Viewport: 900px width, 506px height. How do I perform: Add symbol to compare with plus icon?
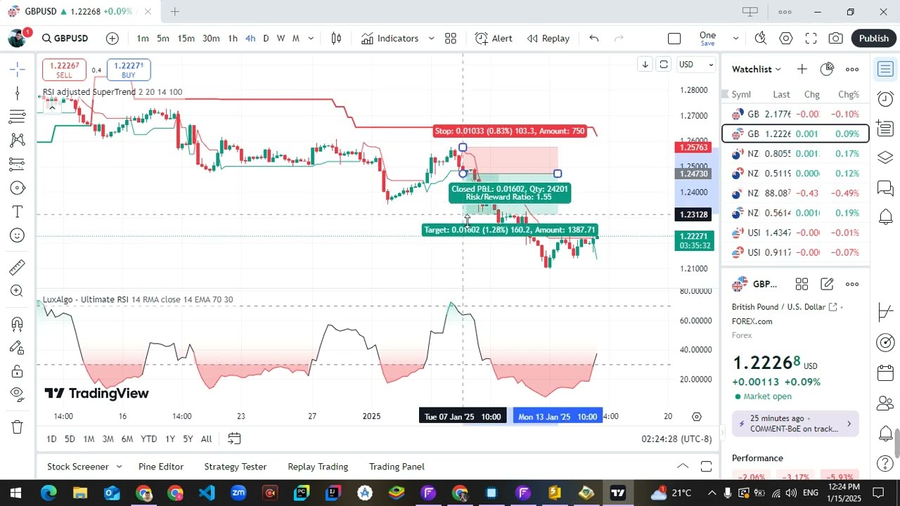tap(112, 39)
